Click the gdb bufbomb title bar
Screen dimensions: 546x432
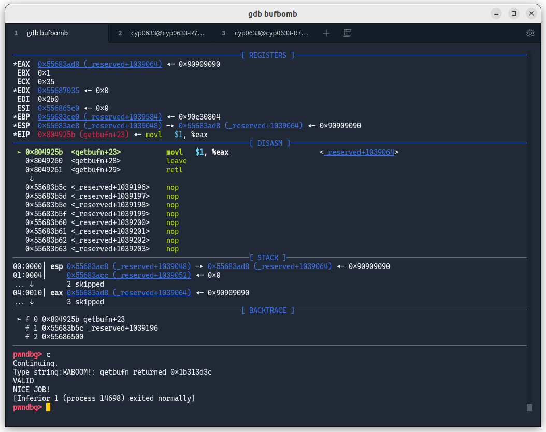[x=272, y=14]
